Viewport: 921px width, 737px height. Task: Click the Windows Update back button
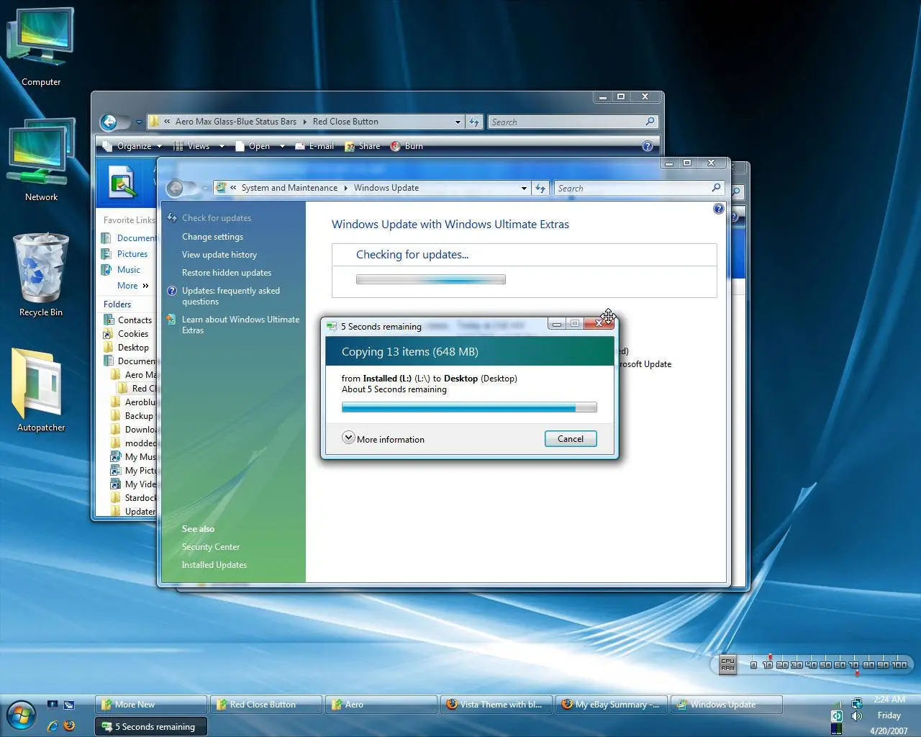(x=175, y=188)
